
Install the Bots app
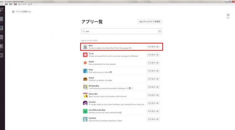153,47
